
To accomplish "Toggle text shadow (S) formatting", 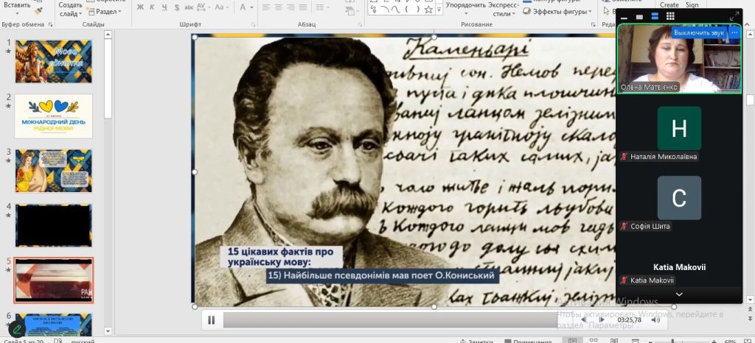I will pyautogui.click(x=177, y=7).
